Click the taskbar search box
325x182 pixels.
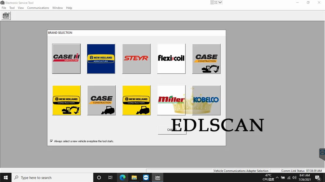(x=52, y=178)
